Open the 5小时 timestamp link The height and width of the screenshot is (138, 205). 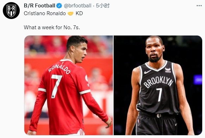(x=103, y=6)
